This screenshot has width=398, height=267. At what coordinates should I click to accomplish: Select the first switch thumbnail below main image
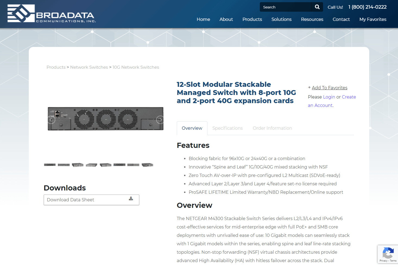pyautogui.click(x=50, y=164)
